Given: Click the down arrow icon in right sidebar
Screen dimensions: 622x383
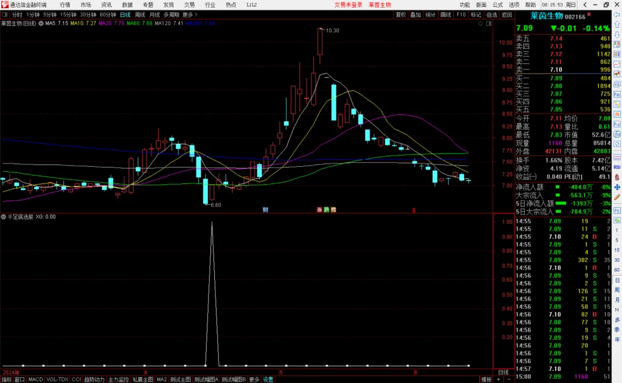Looking at the screenshot, I should pos(617,35).
